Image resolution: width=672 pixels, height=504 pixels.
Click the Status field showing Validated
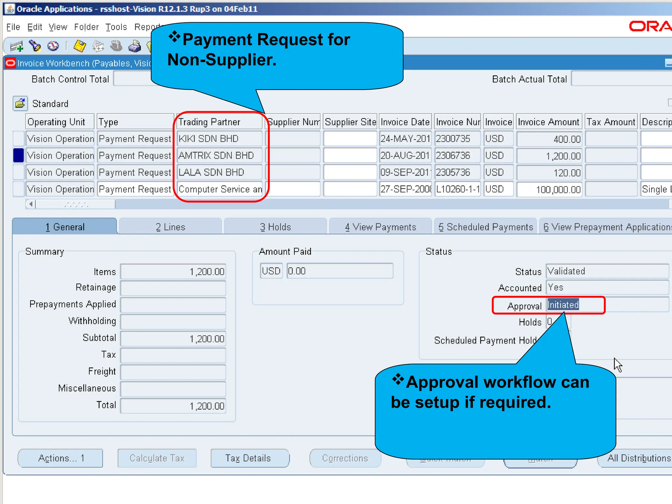pyautogui.click(x=607, y=271)
